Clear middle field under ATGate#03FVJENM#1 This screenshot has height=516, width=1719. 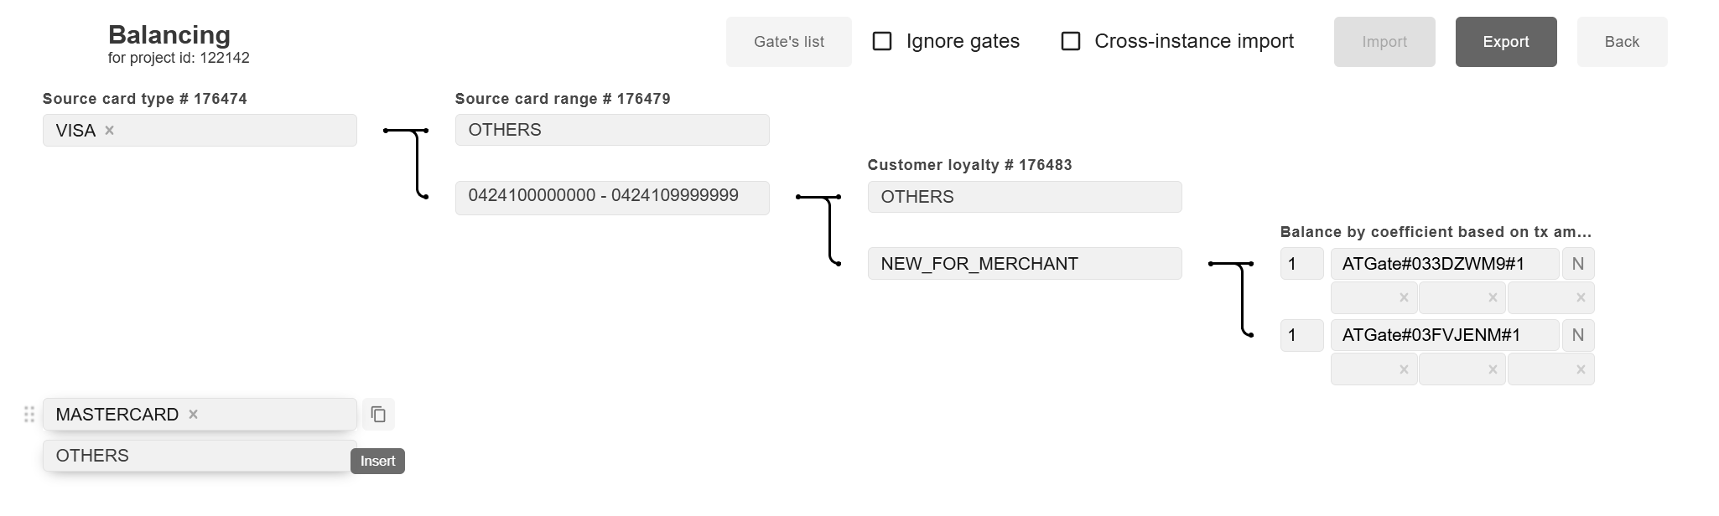1493,369
